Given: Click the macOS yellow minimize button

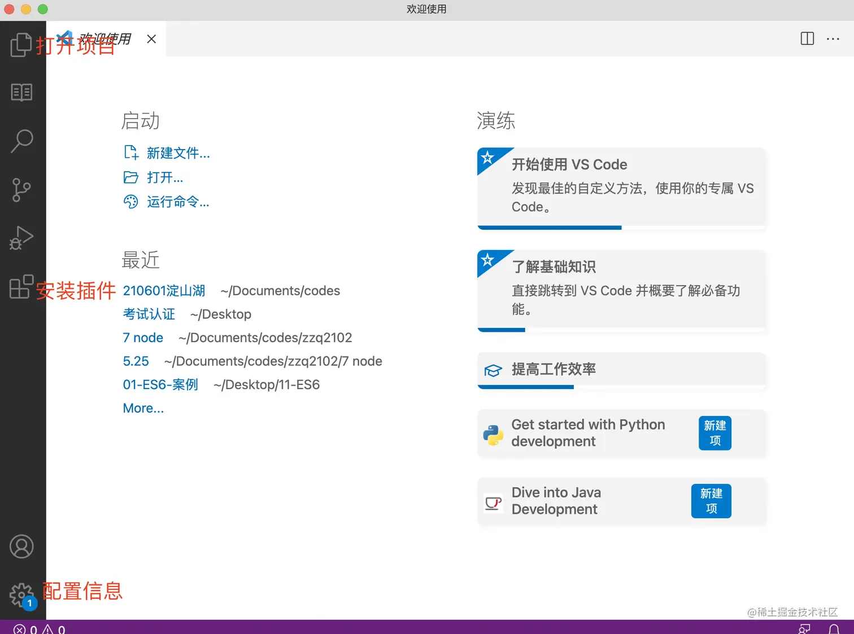Looking at the screenshot, I should point(26,9).
